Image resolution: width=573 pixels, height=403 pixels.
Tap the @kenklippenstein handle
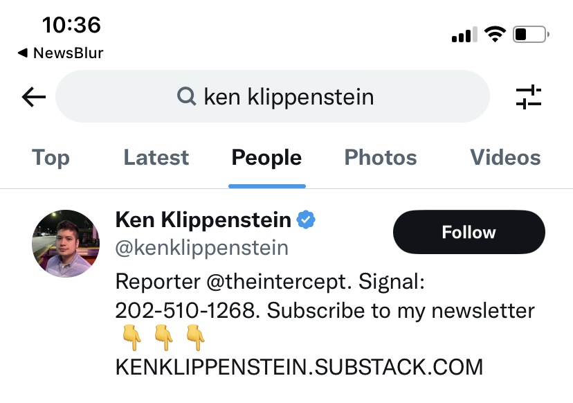[x=201, y=247]
